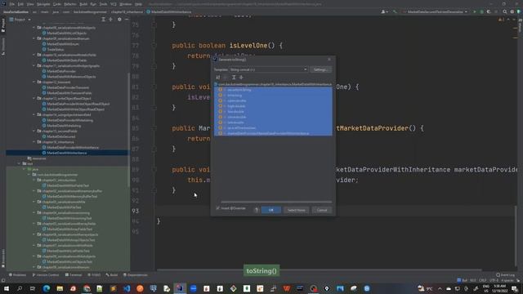523x294 pixels.
Task: Open the Version Control tool window
Action: [46, 275]
